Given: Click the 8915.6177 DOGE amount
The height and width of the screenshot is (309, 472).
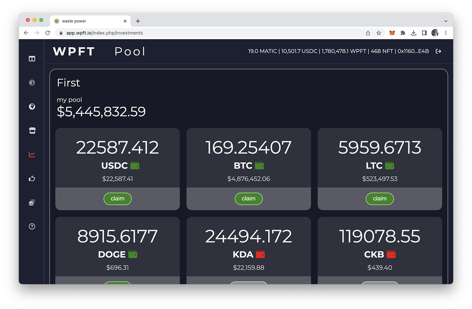Looking at the screenshot, I should pyautogui.click(x=117, y=236).
